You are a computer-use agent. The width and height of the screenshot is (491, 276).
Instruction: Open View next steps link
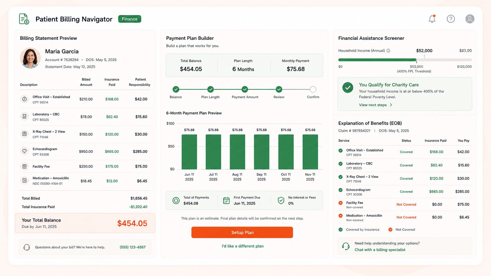pos(373,105)
